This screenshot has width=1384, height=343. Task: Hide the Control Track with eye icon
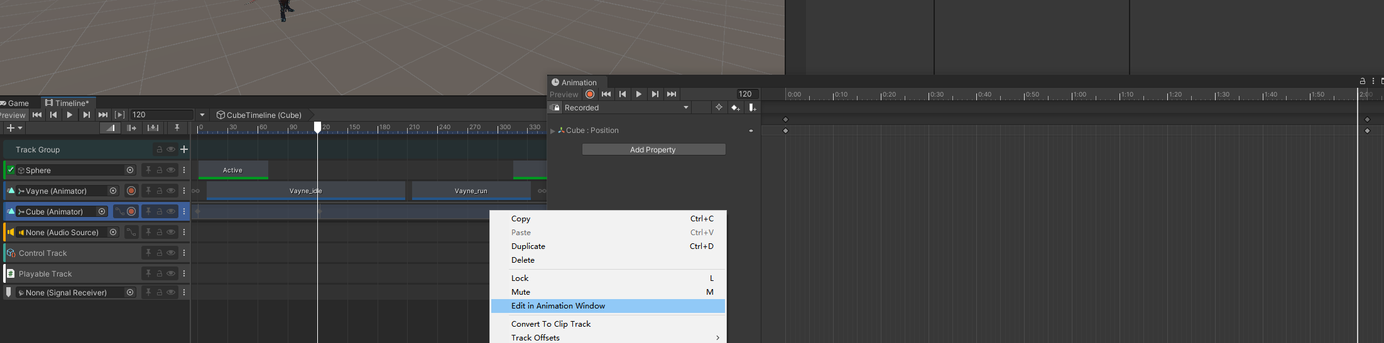pyautogui.click(x=171, y=253)
